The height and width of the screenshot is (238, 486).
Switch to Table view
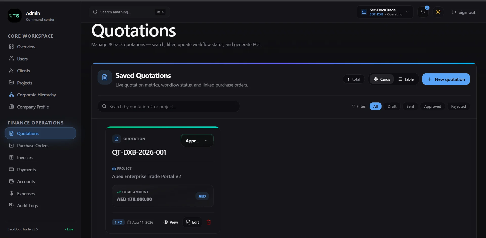coord(406,79)
